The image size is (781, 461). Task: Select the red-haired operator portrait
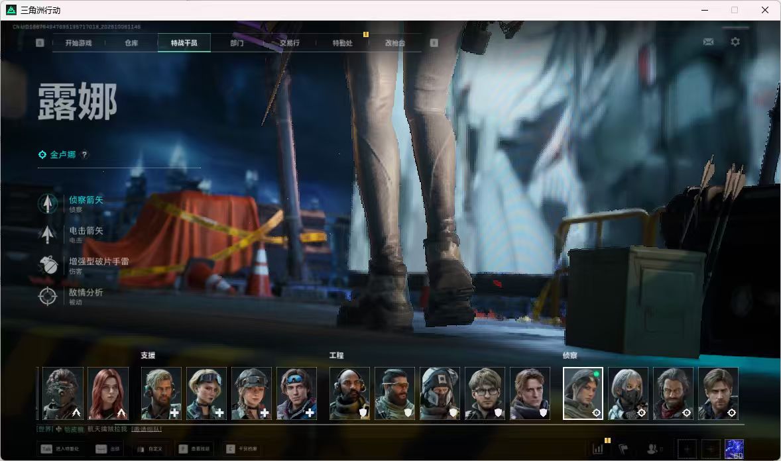point(108,393)
